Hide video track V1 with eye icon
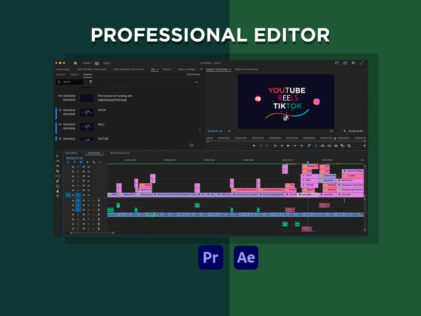This screenshot has width=421, height=316. [88, 195]
